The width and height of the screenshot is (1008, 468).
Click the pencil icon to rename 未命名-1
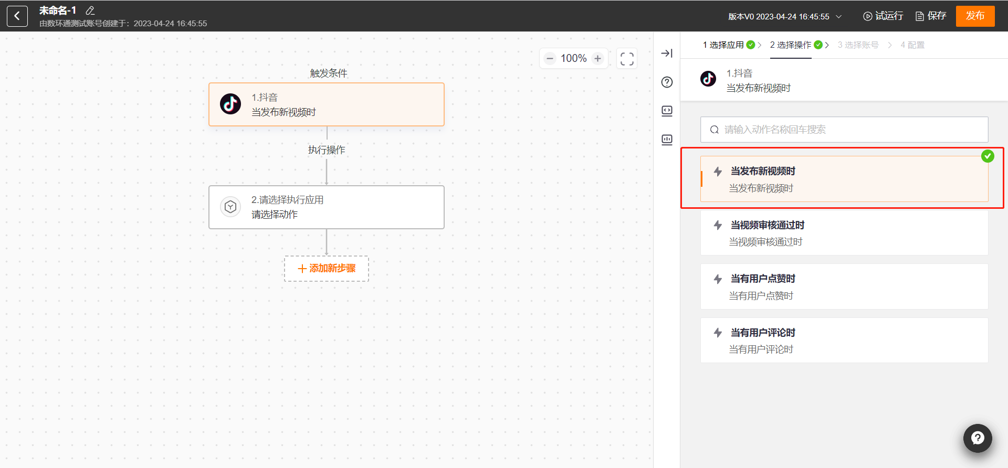90,10
